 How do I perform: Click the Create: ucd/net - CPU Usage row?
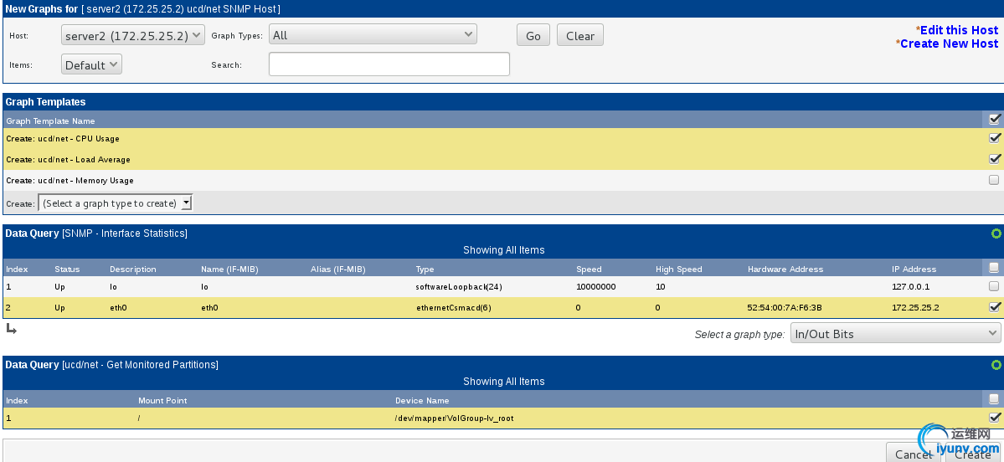click(502, 138)
